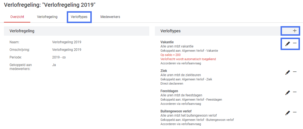Remove Buitengewoon verlof with minus icon
Image resolution: width=303 pixels, height=129 pixels.
tap(295, 112)
